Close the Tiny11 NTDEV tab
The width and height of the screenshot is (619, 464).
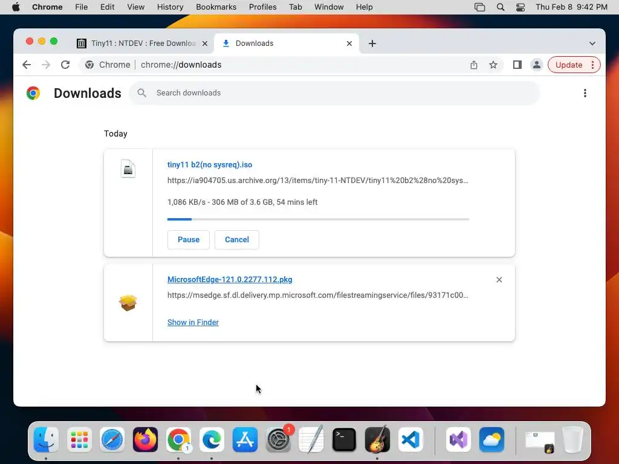pyautogui.click(x=204, y=43)
